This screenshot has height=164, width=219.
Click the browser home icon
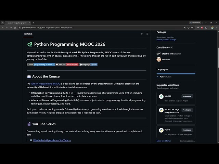[x=15, y=28]
